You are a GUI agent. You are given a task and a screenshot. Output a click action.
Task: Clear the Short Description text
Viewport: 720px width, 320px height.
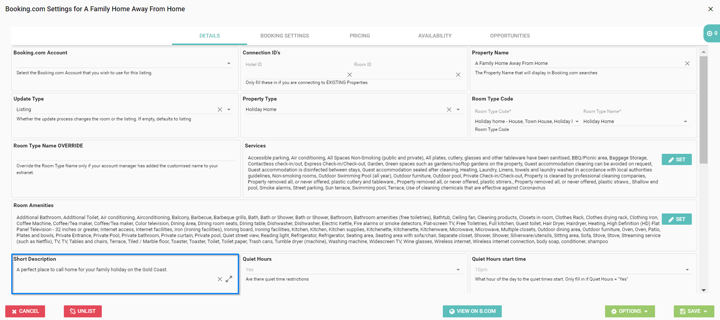click(x=220, y=279)
